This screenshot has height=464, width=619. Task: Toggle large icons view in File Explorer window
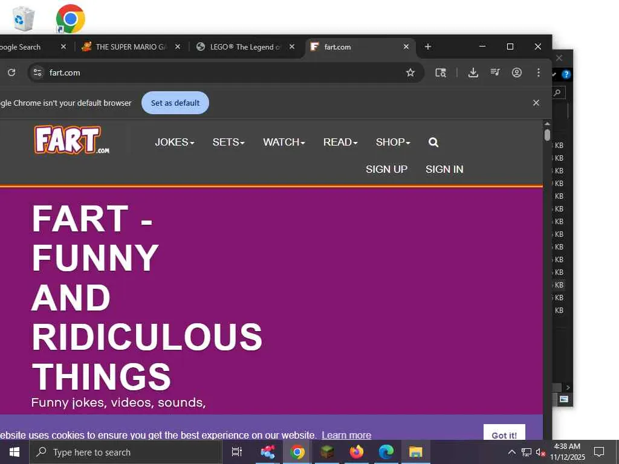coord(564,399)
